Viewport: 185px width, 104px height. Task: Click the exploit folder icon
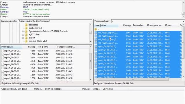(26, 38)
